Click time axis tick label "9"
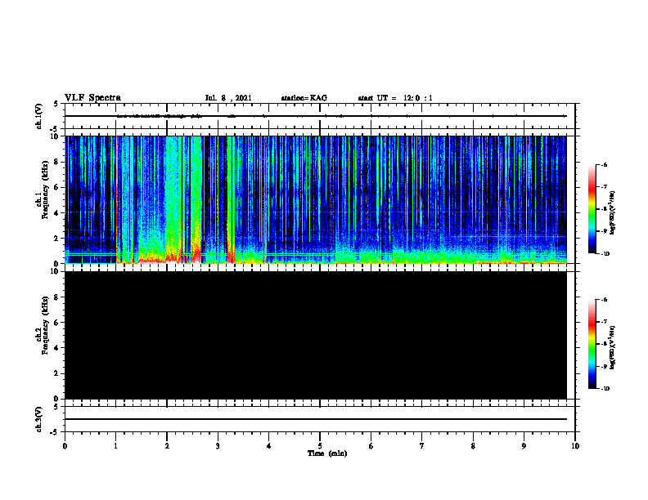The width and height of the screenshot is (648, 500). pos(524,446)
